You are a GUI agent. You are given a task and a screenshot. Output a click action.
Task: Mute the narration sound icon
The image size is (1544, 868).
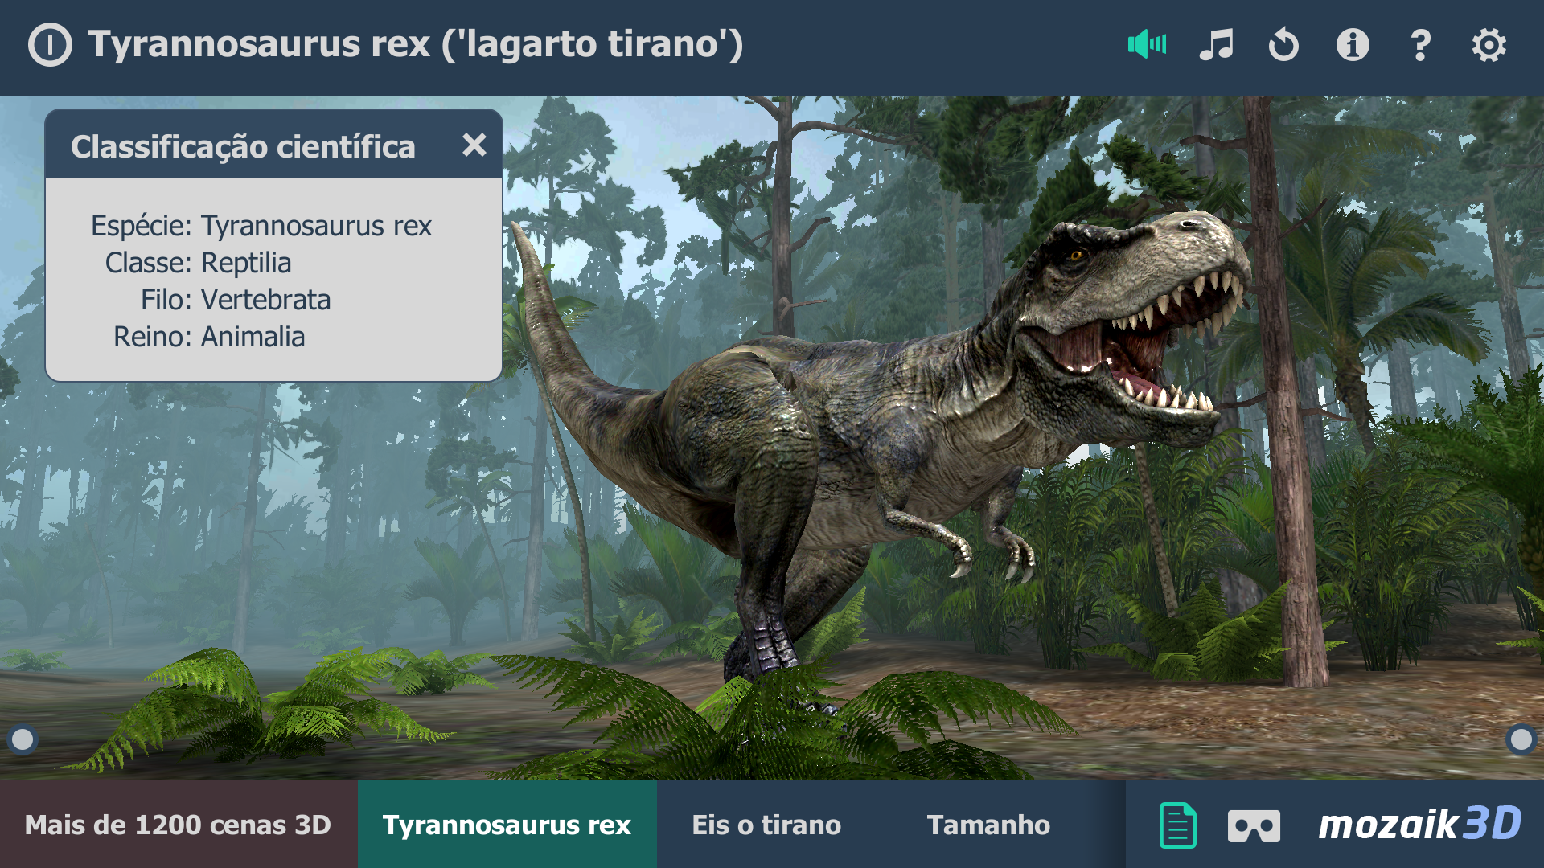[x=1147, y=44]
